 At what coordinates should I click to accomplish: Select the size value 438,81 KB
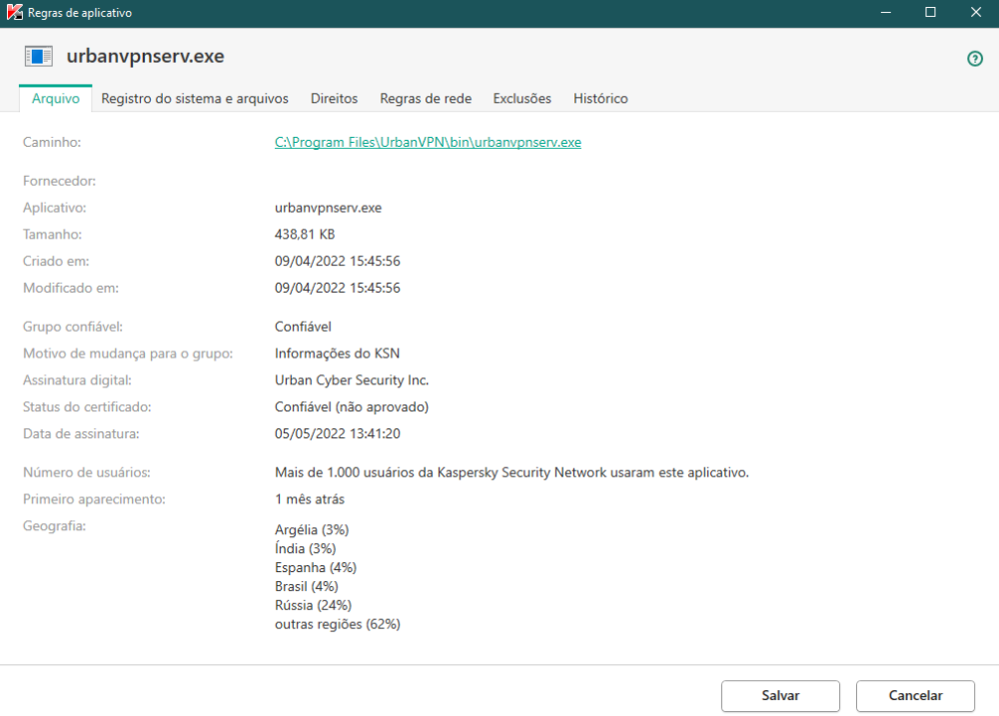305,235
